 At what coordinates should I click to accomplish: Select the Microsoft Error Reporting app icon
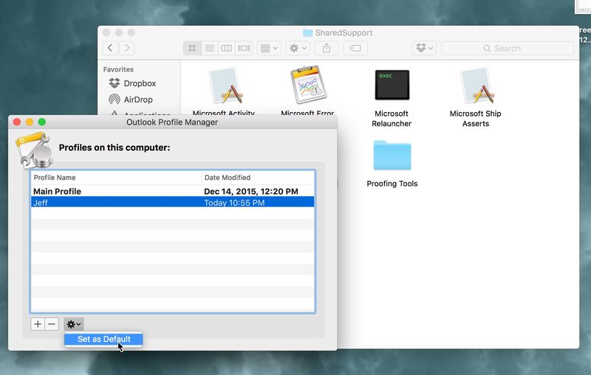tap(308, 85)
